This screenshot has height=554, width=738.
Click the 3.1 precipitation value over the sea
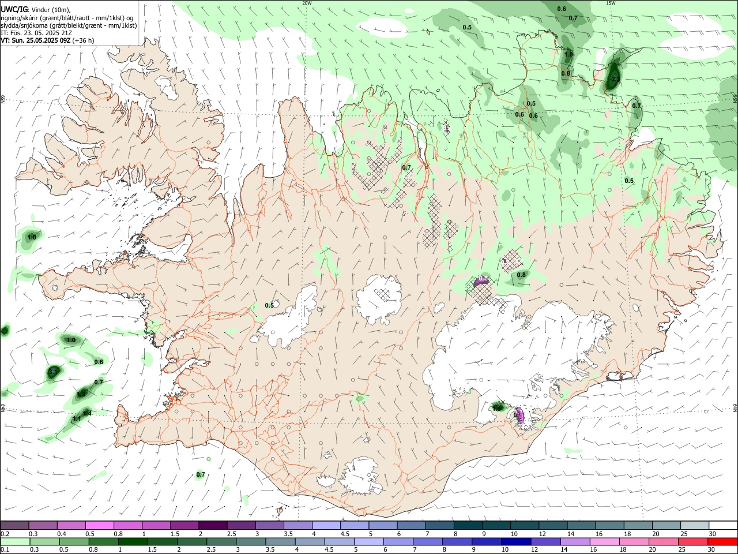(53, 372)
